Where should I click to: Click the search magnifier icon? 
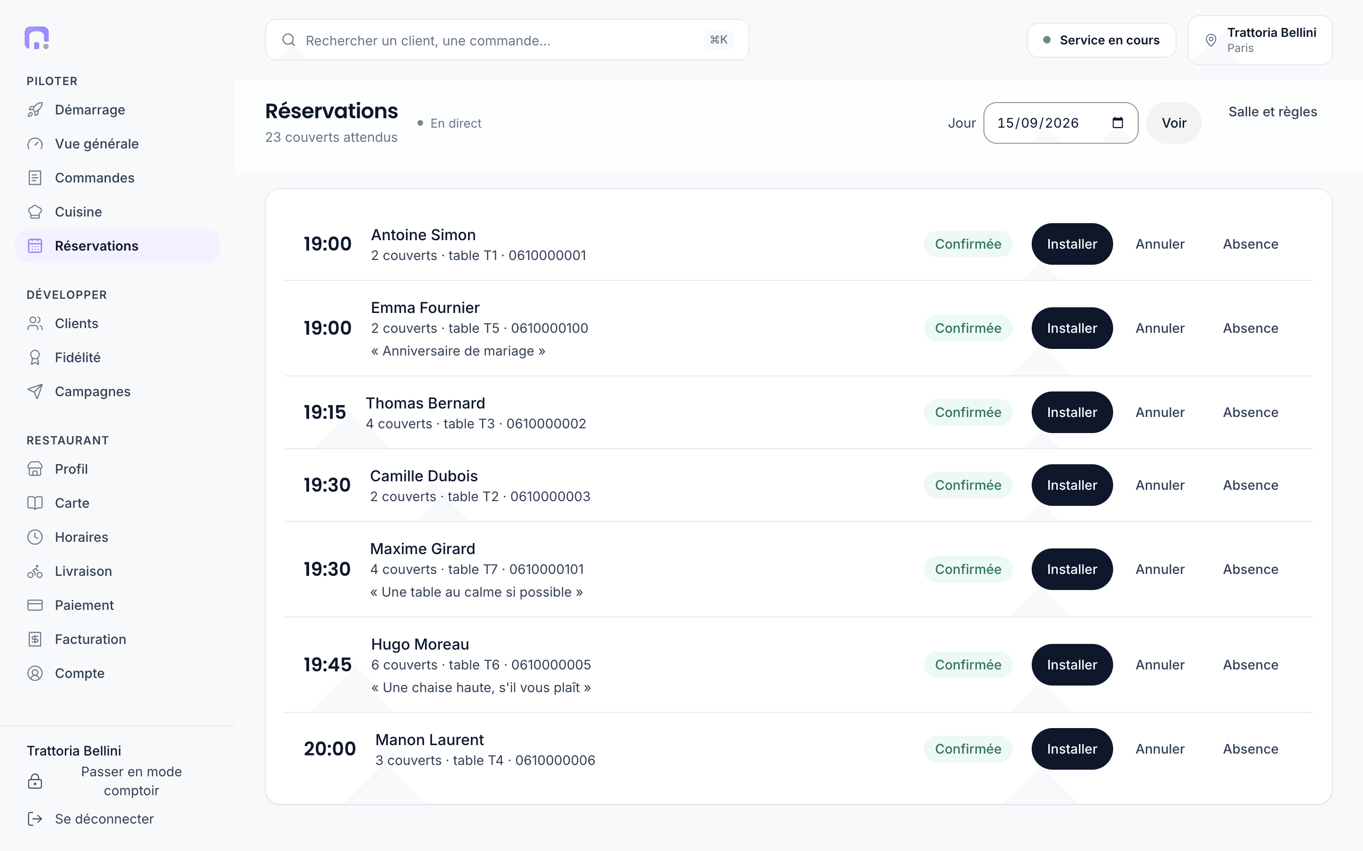point(289,40)
